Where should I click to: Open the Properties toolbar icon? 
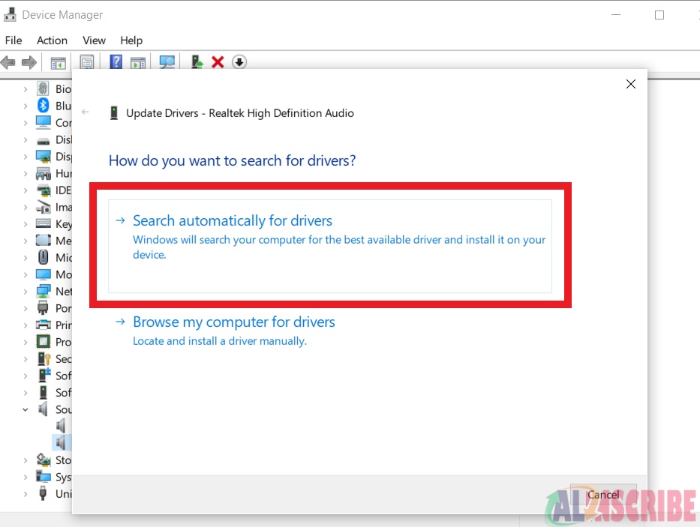(86, 62)
